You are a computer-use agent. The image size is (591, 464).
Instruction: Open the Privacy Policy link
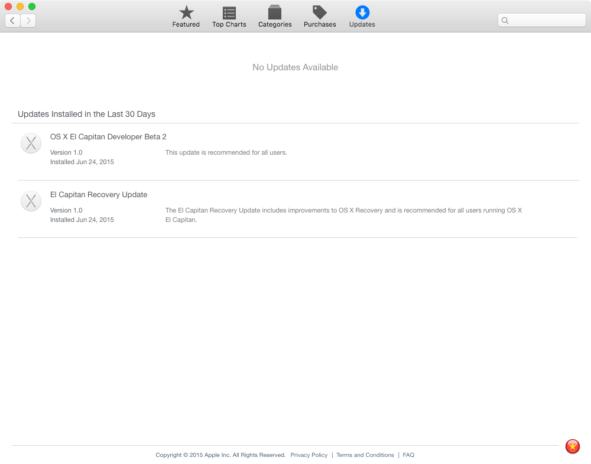click(x=309, y=455)
